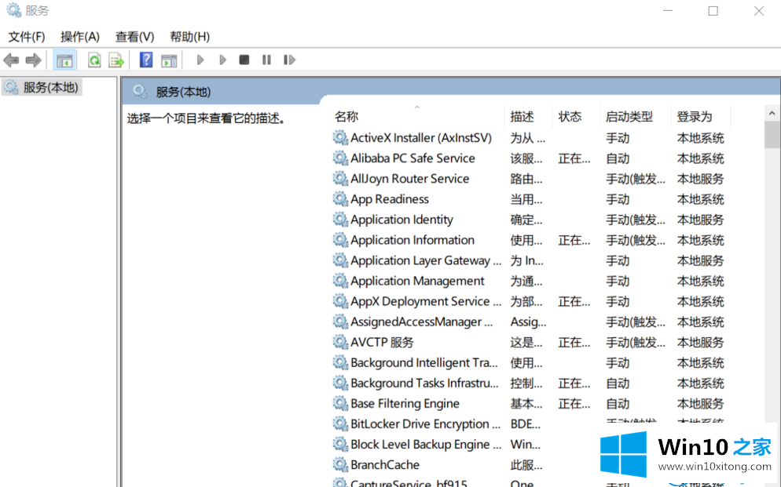Sort by the 状态 column header
The height and width of the screenshot is (487, 781).
tap(576, 117)
